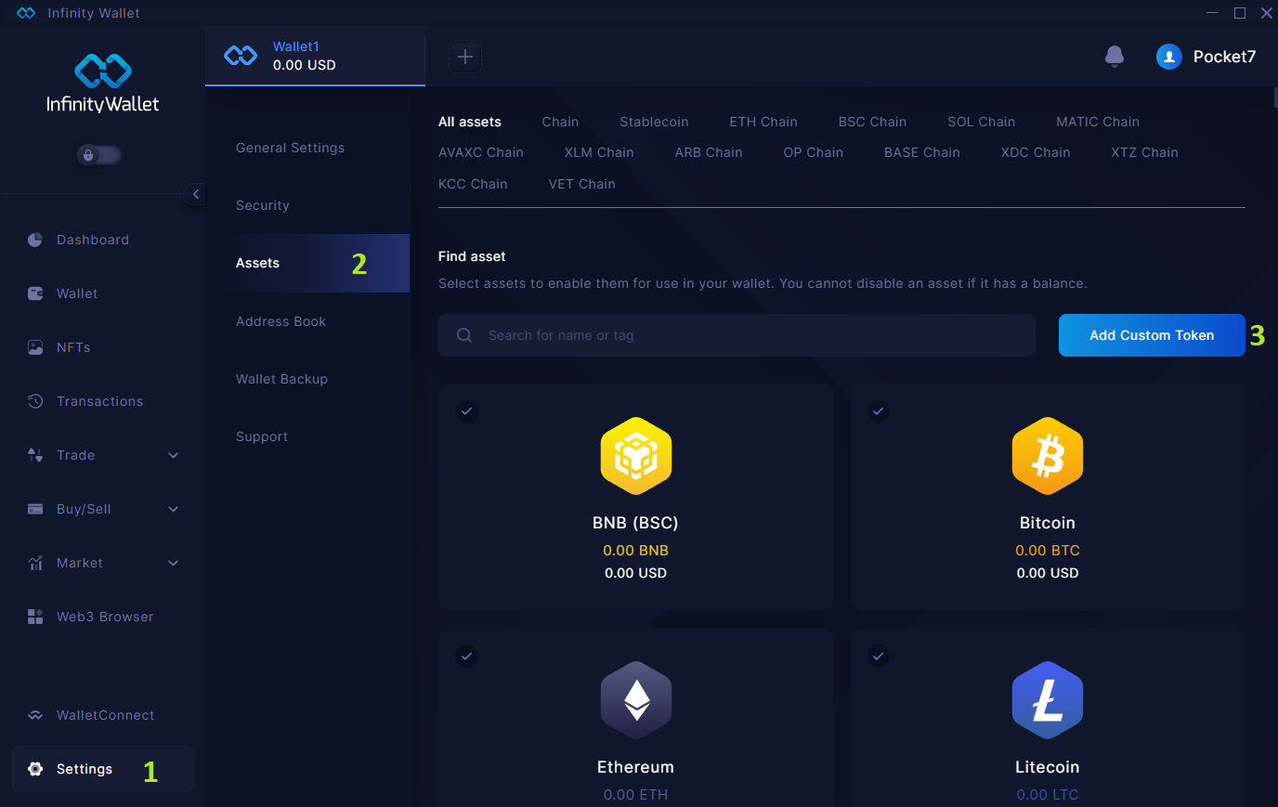Switch to the ETH Chain tab
The image size is (1278, 807).
point(763,122)
